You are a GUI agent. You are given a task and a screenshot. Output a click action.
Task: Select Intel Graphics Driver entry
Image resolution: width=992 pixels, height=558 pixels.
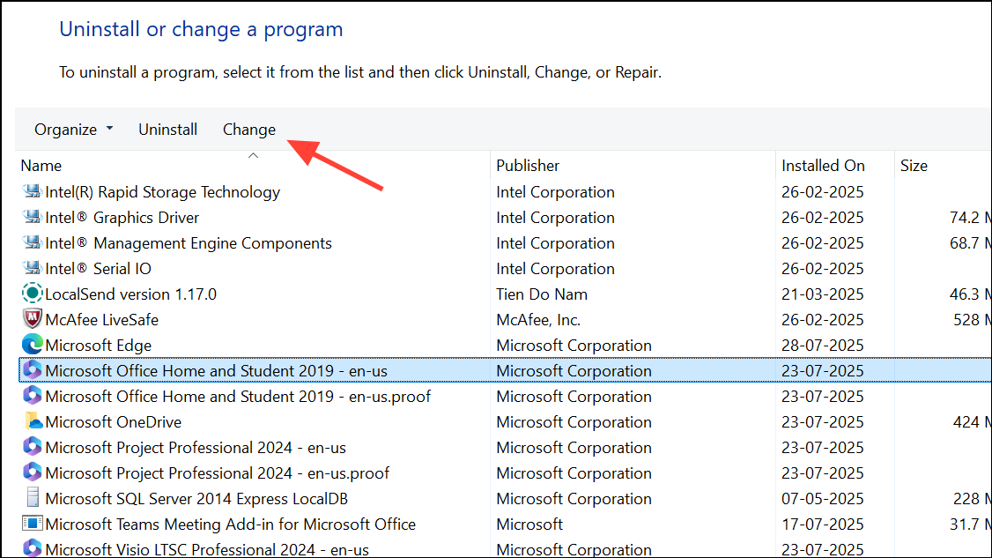[x=122, y=217]
